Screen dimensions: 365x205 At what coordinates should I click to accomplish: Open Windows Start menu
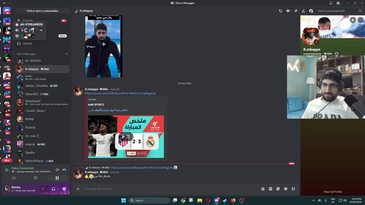click(123, 200)
